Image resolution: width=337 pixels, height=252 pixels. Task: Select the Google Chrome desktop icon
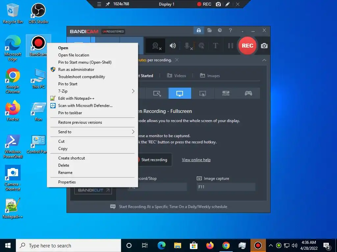(13, 81)
